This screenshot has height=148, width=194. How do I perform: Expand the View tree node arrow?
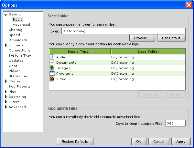tap(6, 91)
